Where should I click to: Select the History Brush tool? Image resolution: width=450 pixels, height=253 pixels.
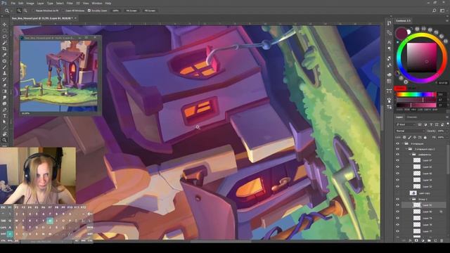4,79
